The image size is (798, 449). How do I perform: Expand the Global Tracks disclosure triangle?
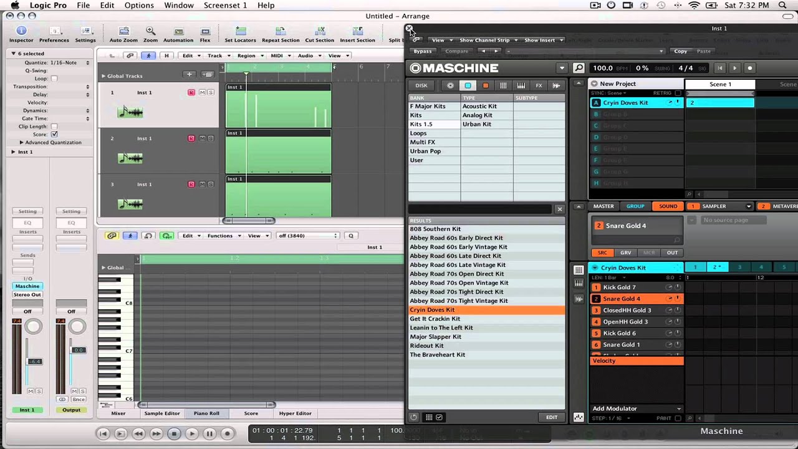click(103, 76)
